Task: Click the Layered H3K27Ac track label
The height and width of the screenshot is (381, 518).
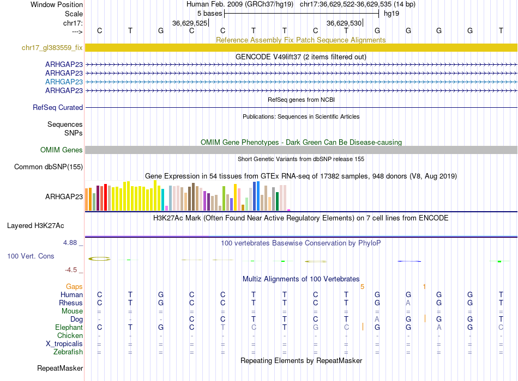Action: click(35, 226)
